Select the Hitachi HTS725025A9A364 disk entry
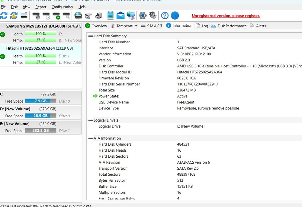This screenshot has width=302, height=207. point(41,55)
